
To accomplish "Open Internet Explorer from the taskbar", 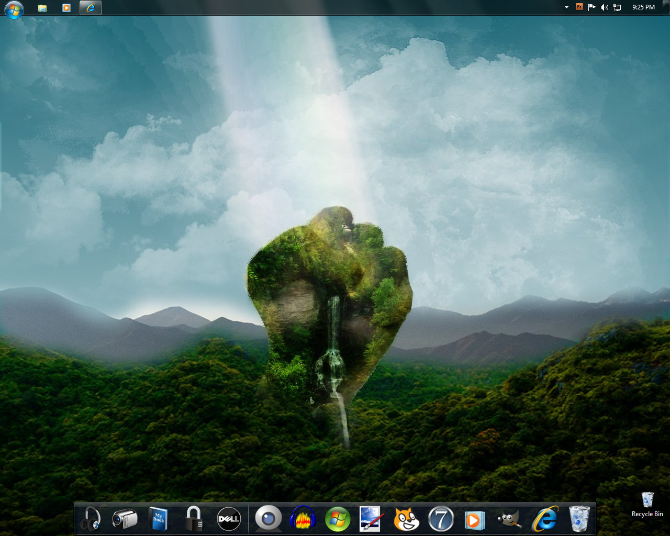I will pos(90,7).
